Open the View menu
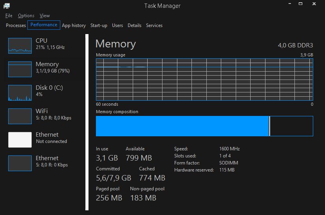The height and width of the screenshot is (215, 325). pyautogui.click(x=45, y=16)
